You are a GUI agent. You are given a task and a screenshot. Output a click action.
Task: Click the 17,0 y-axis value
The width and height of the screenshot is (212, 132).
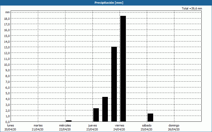pyautogui.click(x=7, y=24)
